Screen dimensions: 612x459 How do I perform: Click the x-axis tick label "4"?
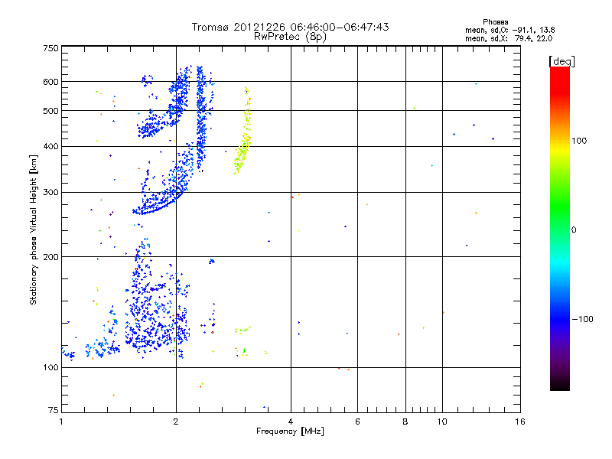291,422
